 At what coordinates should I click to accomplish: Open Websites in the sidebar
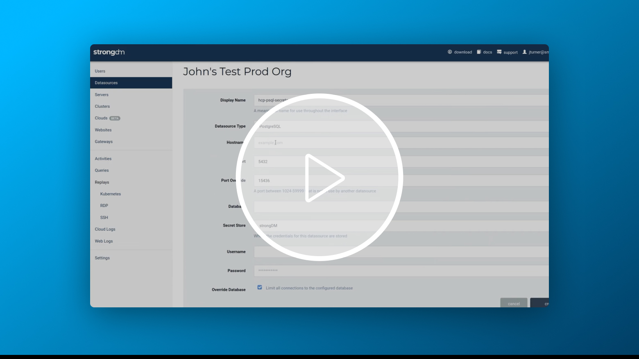[103, 130]
